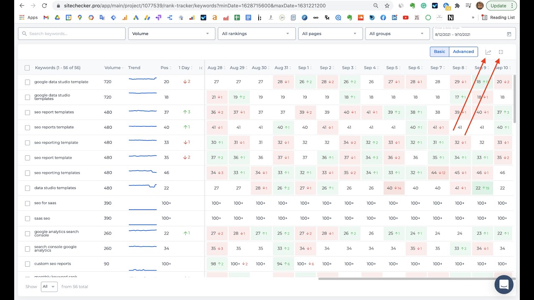
Task: Check 'seo for saas' row
Action: [x=28, y=203]
